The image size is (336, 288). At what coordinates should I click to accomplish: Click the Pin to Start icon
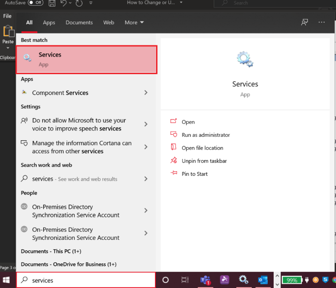pyautogui.click(x=174, y=173)
